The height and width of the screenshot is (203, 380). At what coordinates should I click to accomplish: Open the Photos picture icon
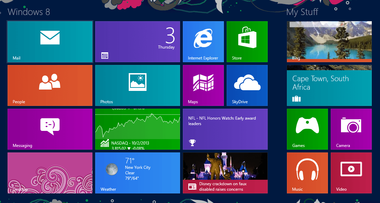click(137, 82)
